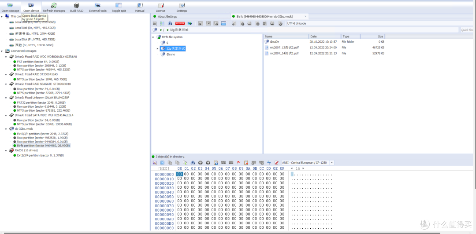This screenshot has height=234, width=476.
Task: Click the save icon in file browser toolbar
Action: pyautogui.click(x=155, y=23)
